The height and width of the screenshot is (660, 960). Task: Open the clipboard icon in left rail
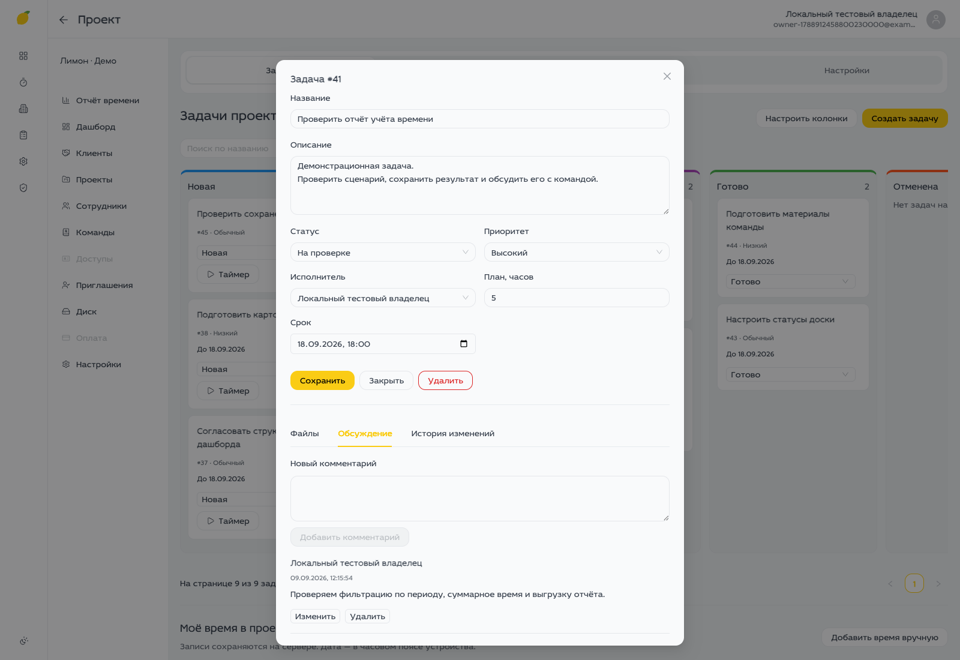point(23,135)
